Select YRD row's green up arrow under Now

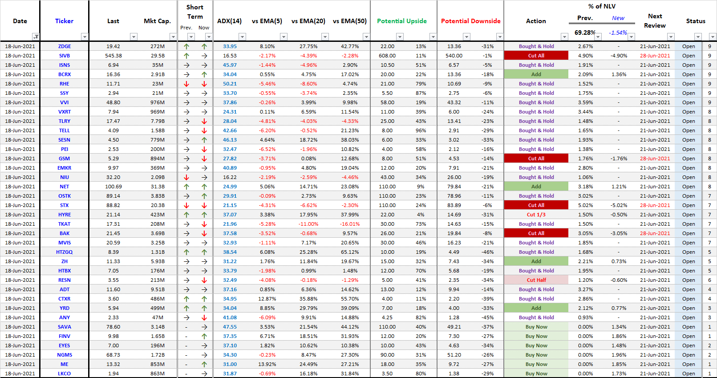point(204,308)
